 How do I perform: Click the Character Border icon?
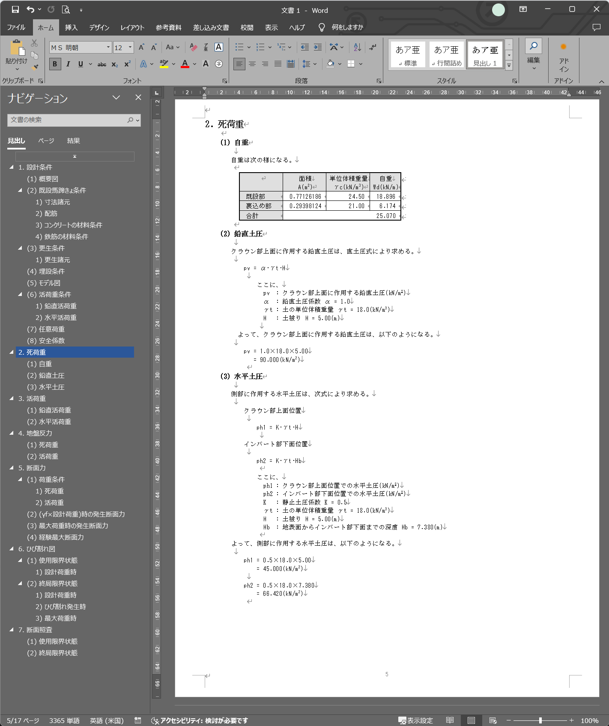[219, 47]
